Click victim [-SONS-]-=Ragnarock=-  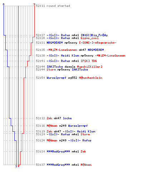tap(98, 43)
